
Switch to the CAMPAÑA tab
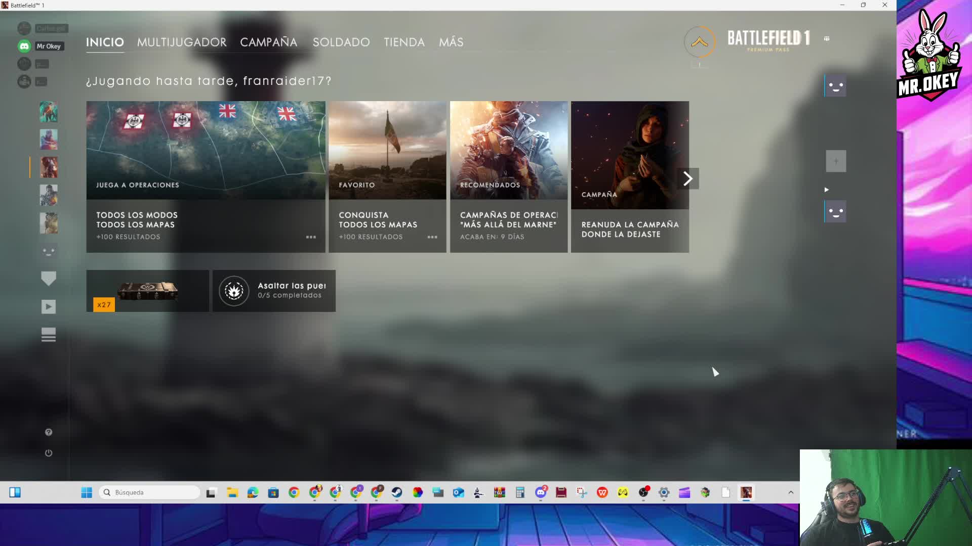(269, 42)
